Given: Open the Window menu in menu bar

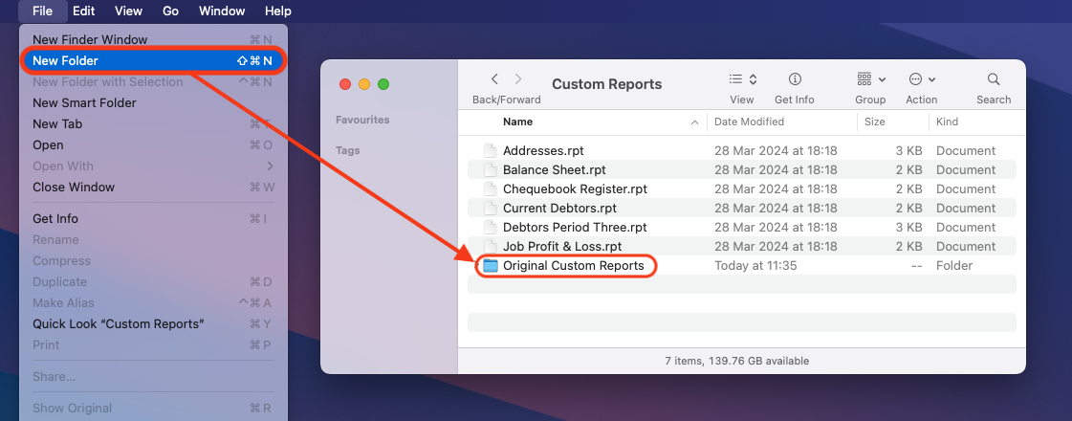Looking at the screenshot, I should click(222, 11).
